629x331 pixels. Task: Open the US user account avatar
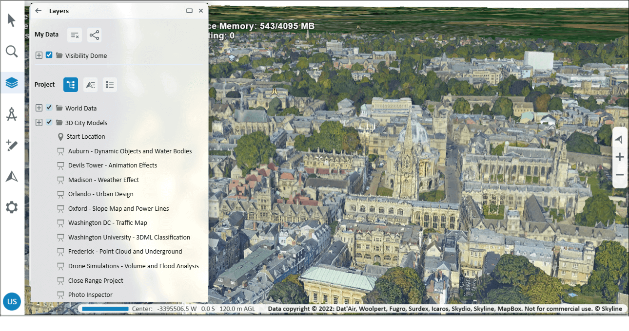pos(12,301)
